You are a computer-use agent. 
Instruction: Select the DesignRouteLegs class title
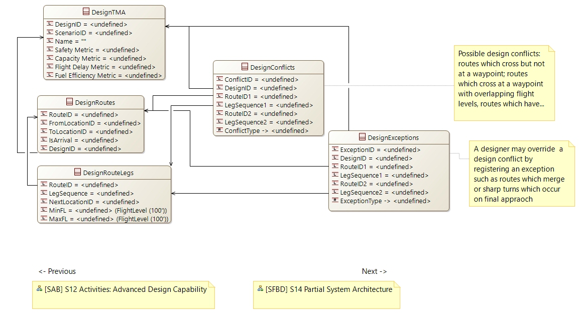point(108,173)
